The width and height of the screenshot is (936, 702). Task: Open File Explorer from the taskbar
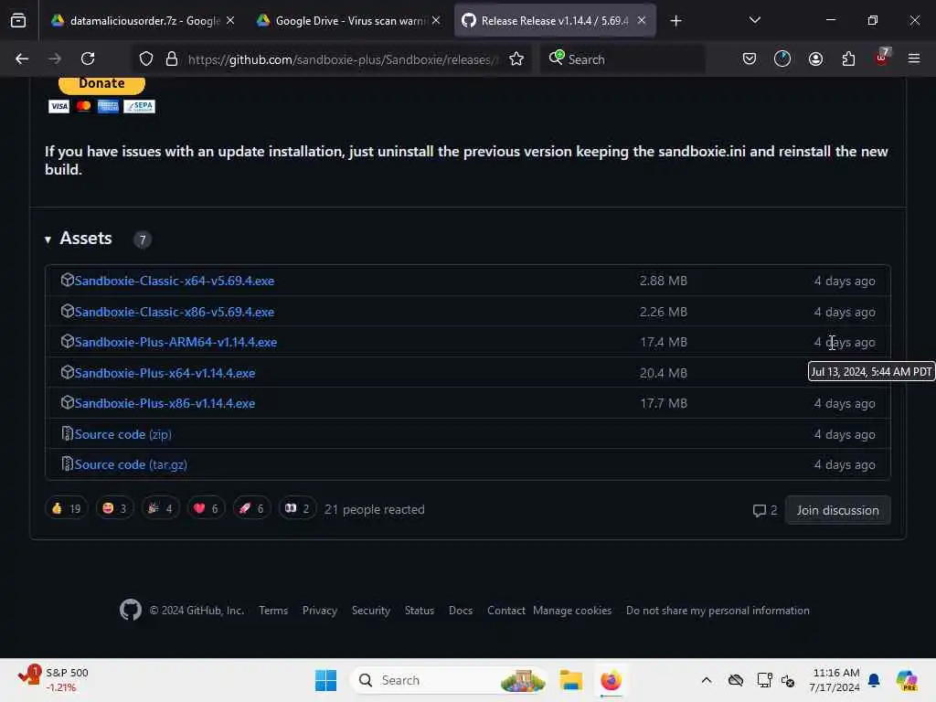point(570,680)
